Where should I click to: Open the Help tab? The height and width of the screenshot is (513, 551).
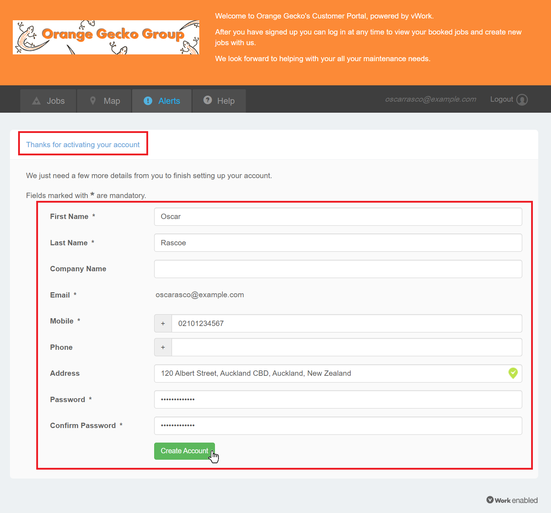219,101
